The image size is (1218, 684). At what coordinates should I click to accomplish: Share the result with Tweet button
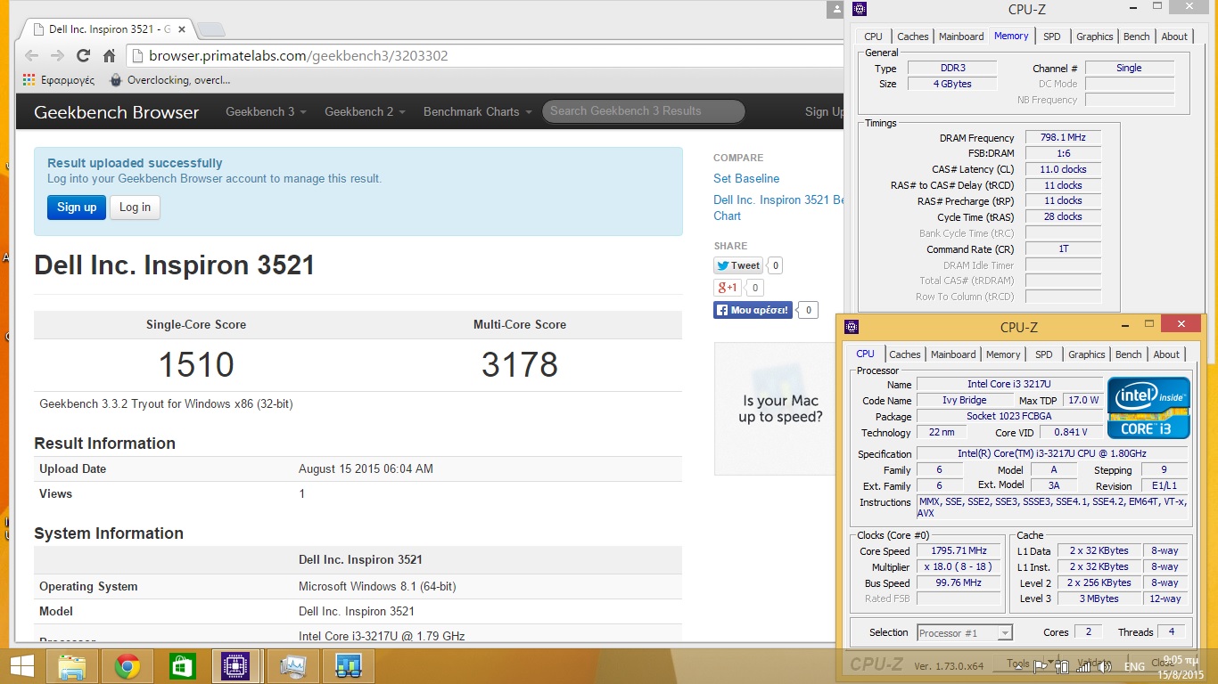click(x=738, y=265)
